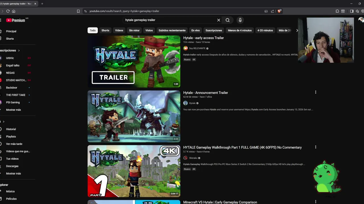364x204 pixels.
Task: Open Hytale - early access Trailer title
Action: pyautogui.click(x=203, y=38)
